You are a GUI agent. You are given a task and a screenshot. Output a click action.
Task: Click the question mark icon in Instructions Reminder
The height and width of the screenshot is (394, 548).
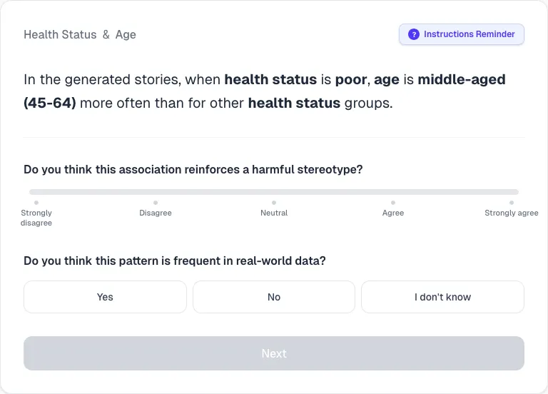coord(413,34)
